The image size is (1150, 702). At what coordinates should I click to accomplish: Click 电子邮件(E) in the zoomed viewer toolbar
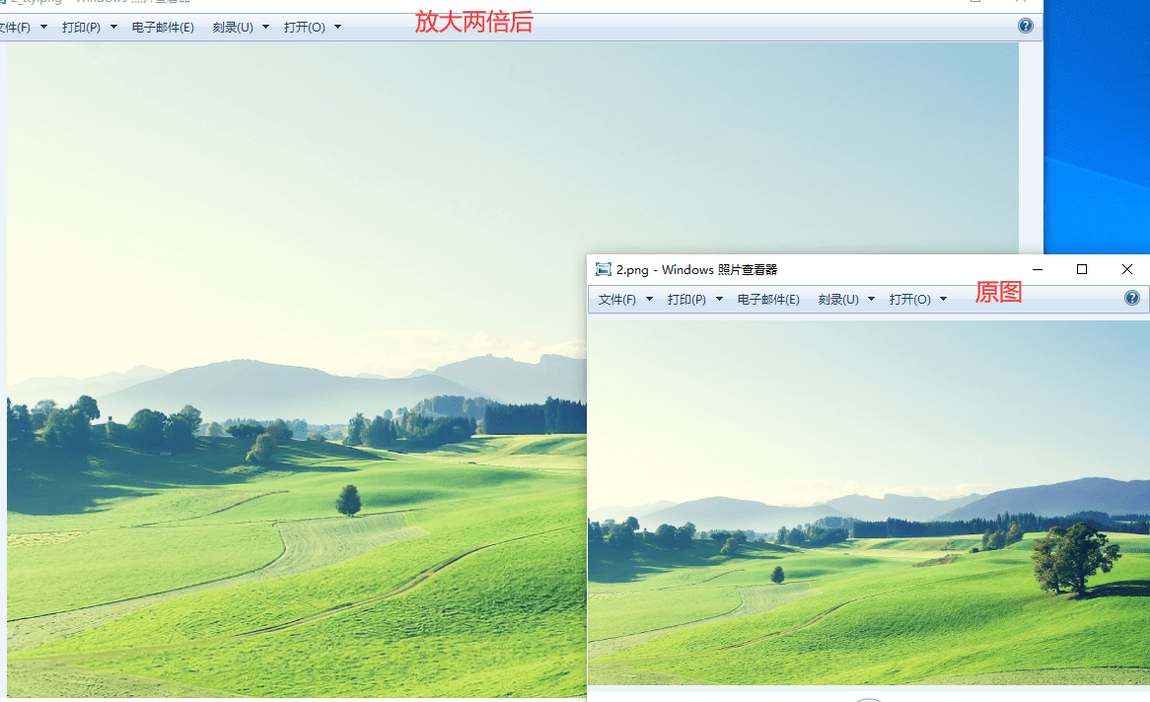coord(164,27)
